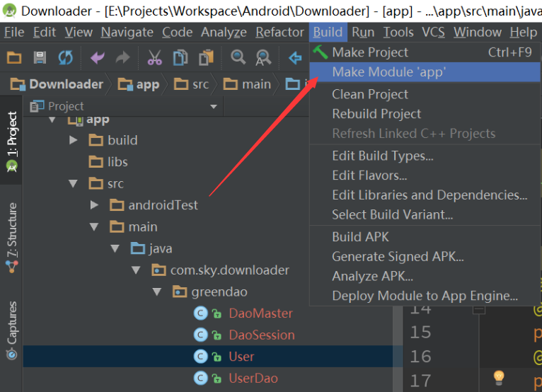This screenshot has width=542, height=392.
Task: Click the Paste clipboard icon
Action: [x=206, y=57]
